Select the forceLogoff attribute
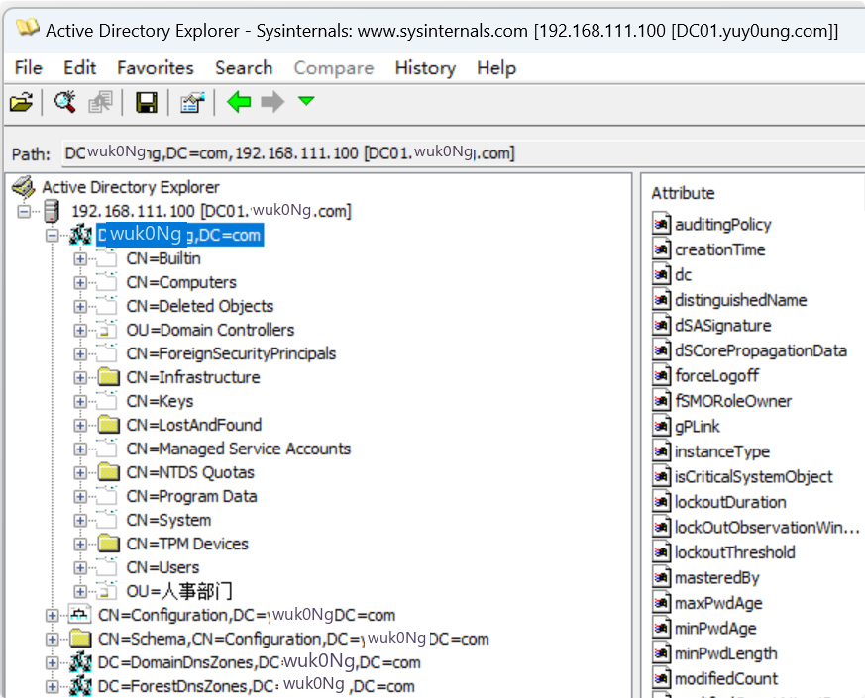This screenshot has width=865, height=698. [x=716, y=376]
